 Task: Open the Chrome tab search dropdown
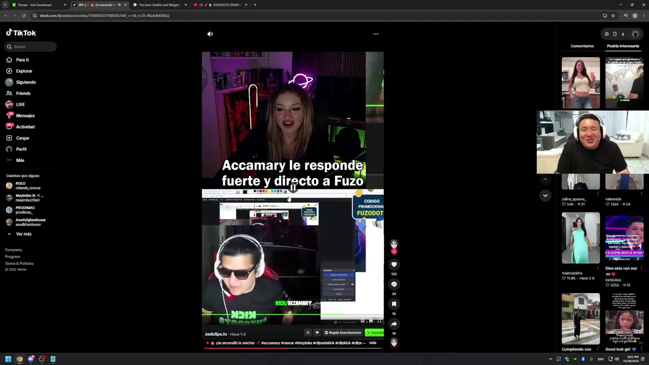click(x=5, y=5)
